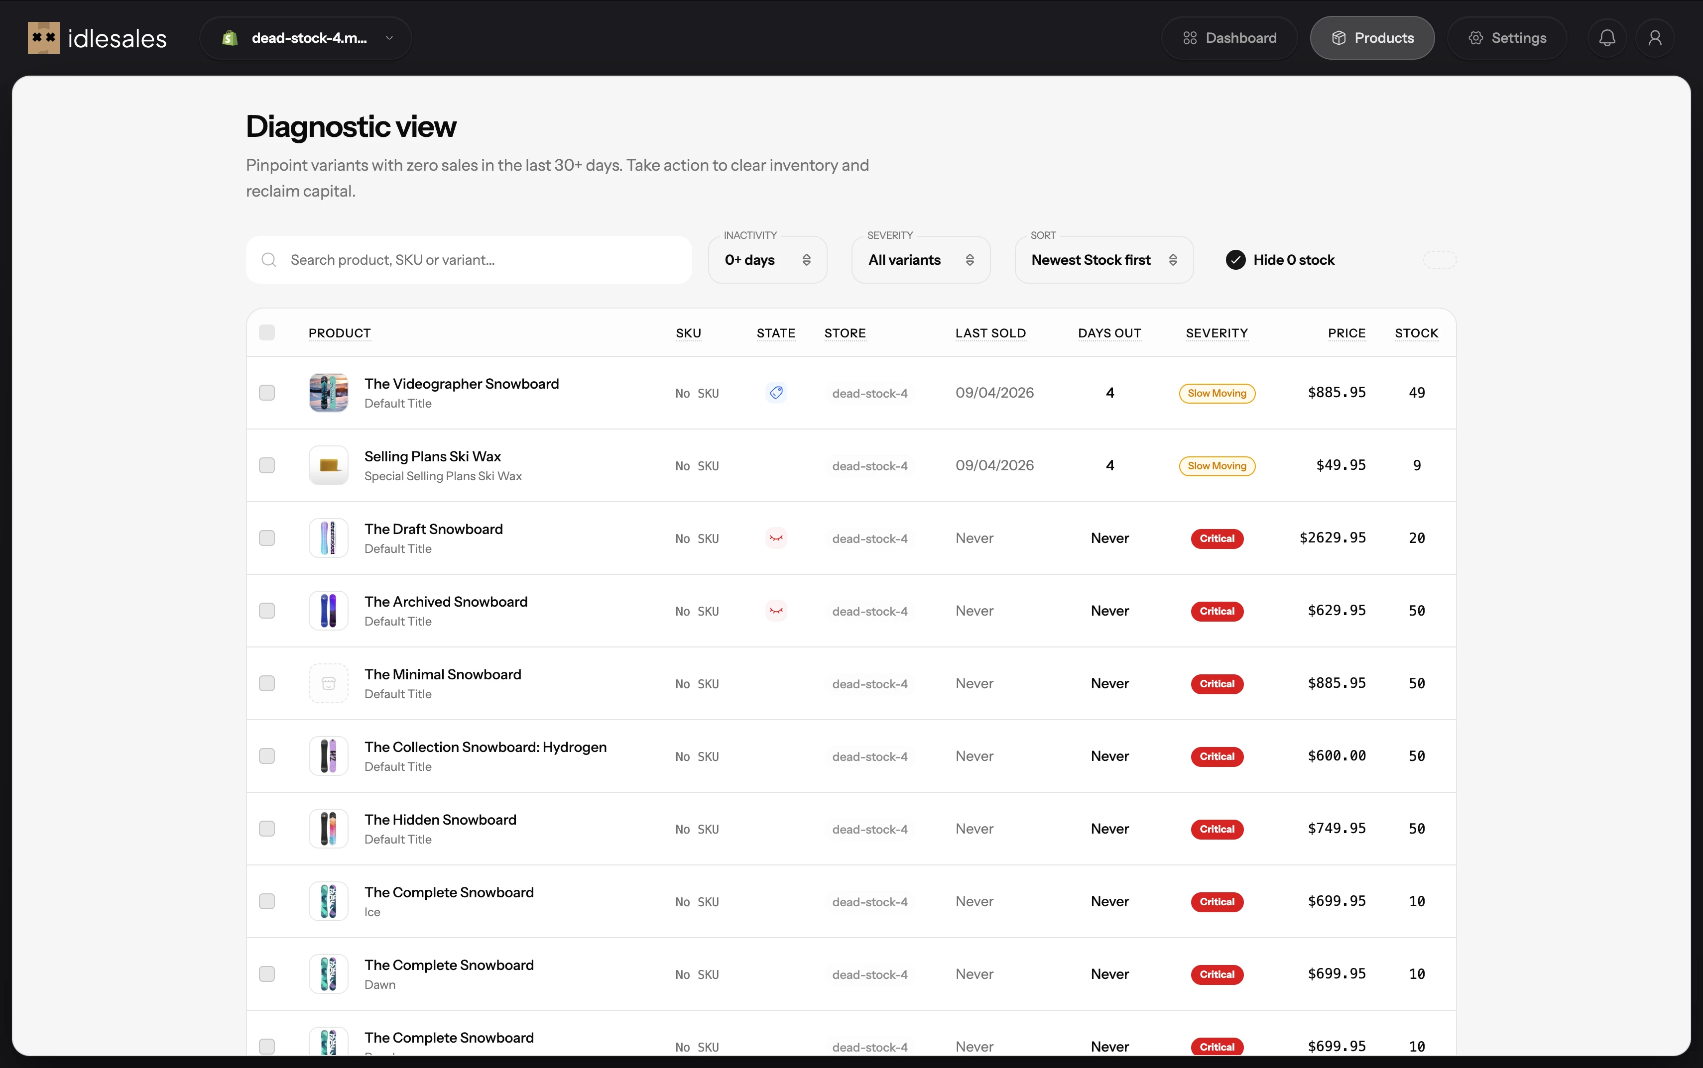This screenshot has width=1703, height=1068.
Task: Click the user account icon
Action: click(1655, 37)
